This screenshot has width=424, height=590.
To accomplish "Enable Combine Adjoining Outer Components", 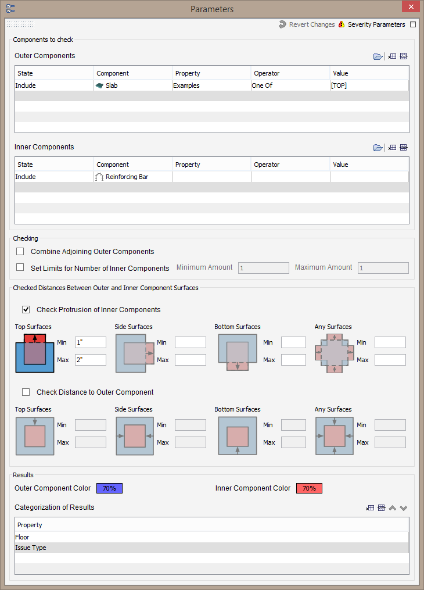I will click(x=20, y=251).
